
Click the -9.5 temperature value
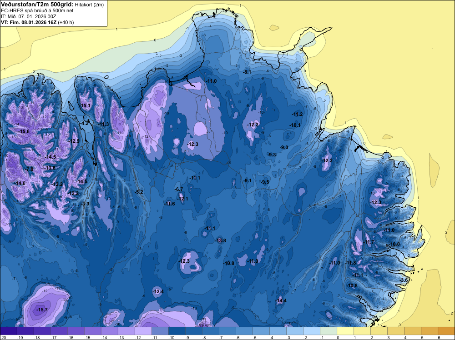point(265,182)
